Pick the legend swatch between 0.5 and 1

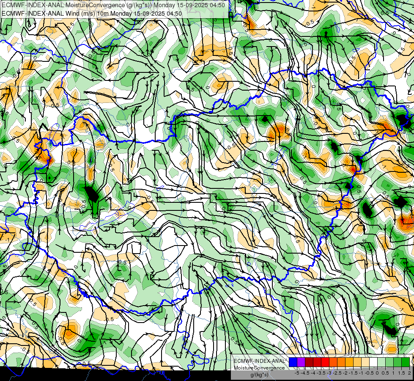click(389, 362)
